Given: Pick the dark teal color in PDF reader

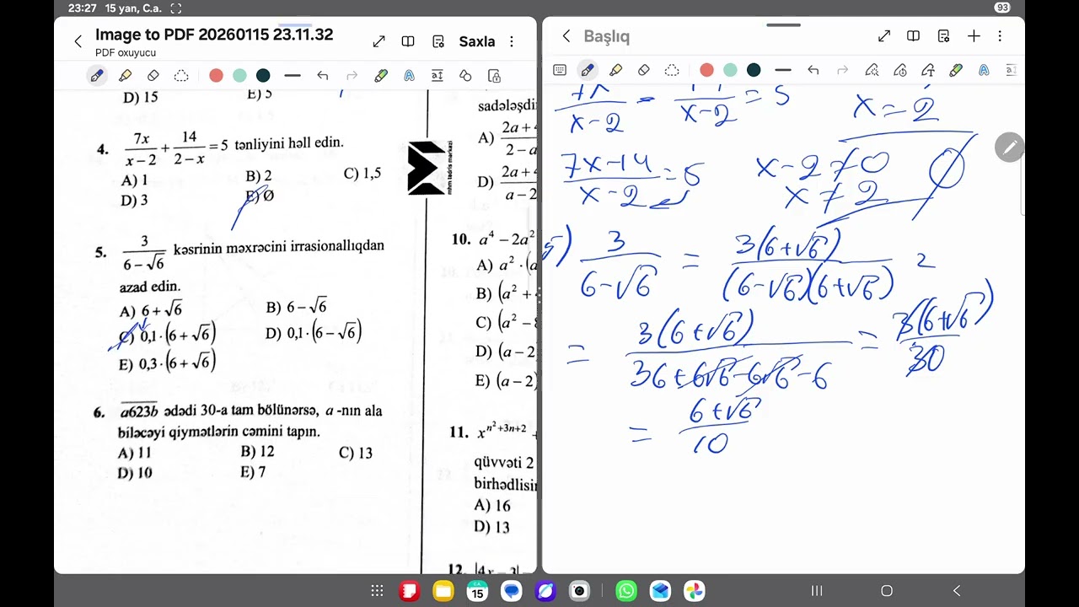Looking at the screenshot, I should 263,76.
